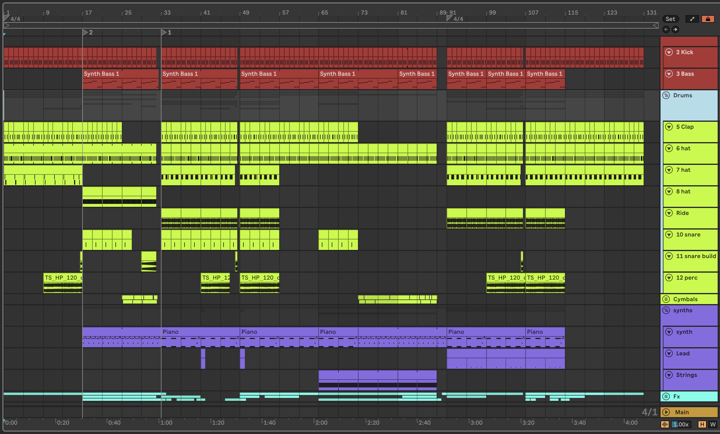Click the synths group fold icon
The height and width of the screenshot is (434, 720).
click(666, 310)
